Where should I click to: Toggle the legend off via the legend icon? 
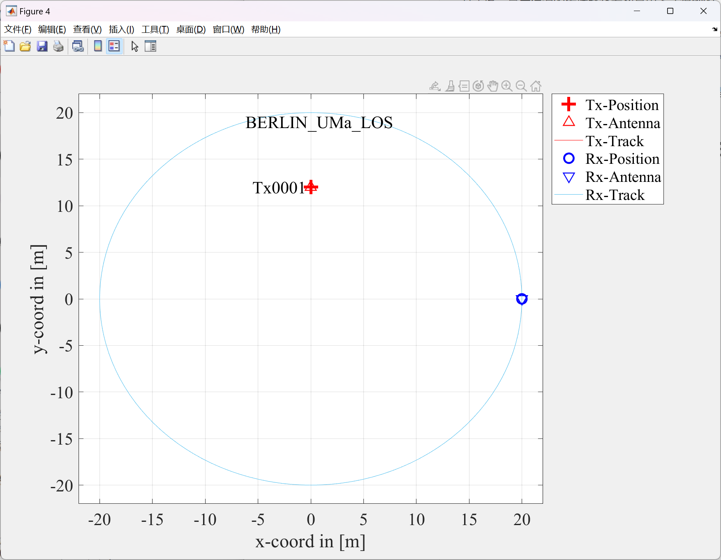click(114, 46)
